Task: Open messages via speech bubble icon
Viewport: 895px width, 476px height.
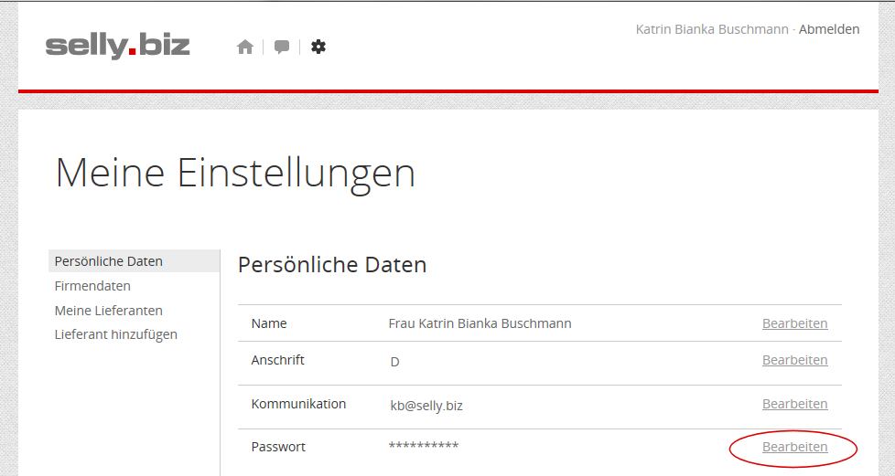Action: (282, 48)
